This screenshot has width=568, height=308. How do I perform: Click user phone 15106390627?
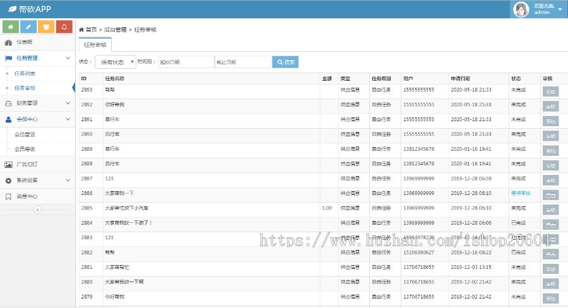pos(419,252)
